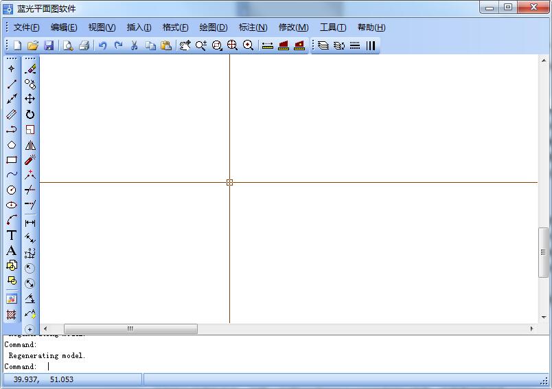Undo the last action
This screenshot has height=389, width=552.
pyautogui.click(x=102, y=45)
